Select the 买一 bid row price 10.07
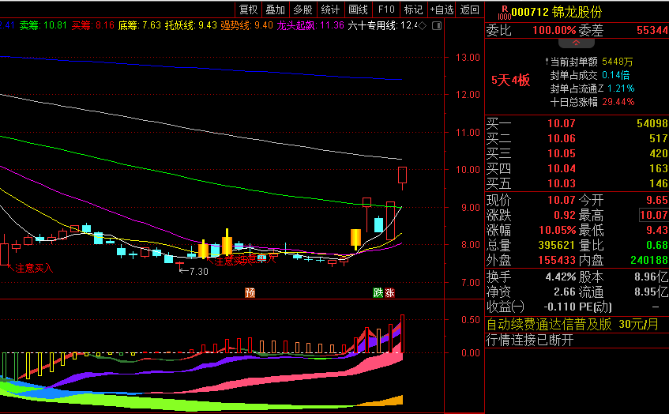 pos(561,123)
